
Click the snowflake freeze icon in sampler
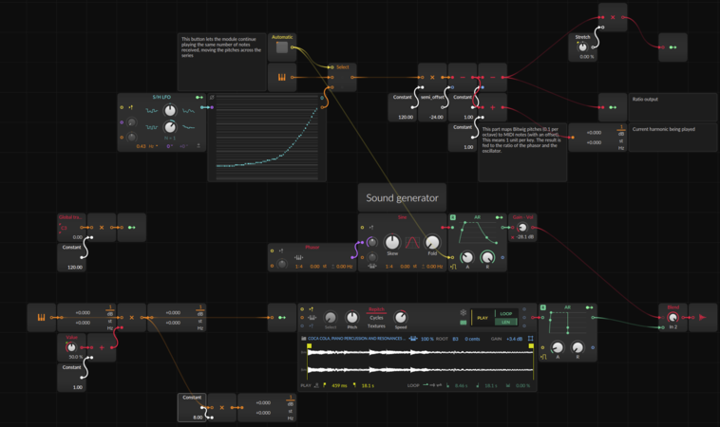point(464,312)
